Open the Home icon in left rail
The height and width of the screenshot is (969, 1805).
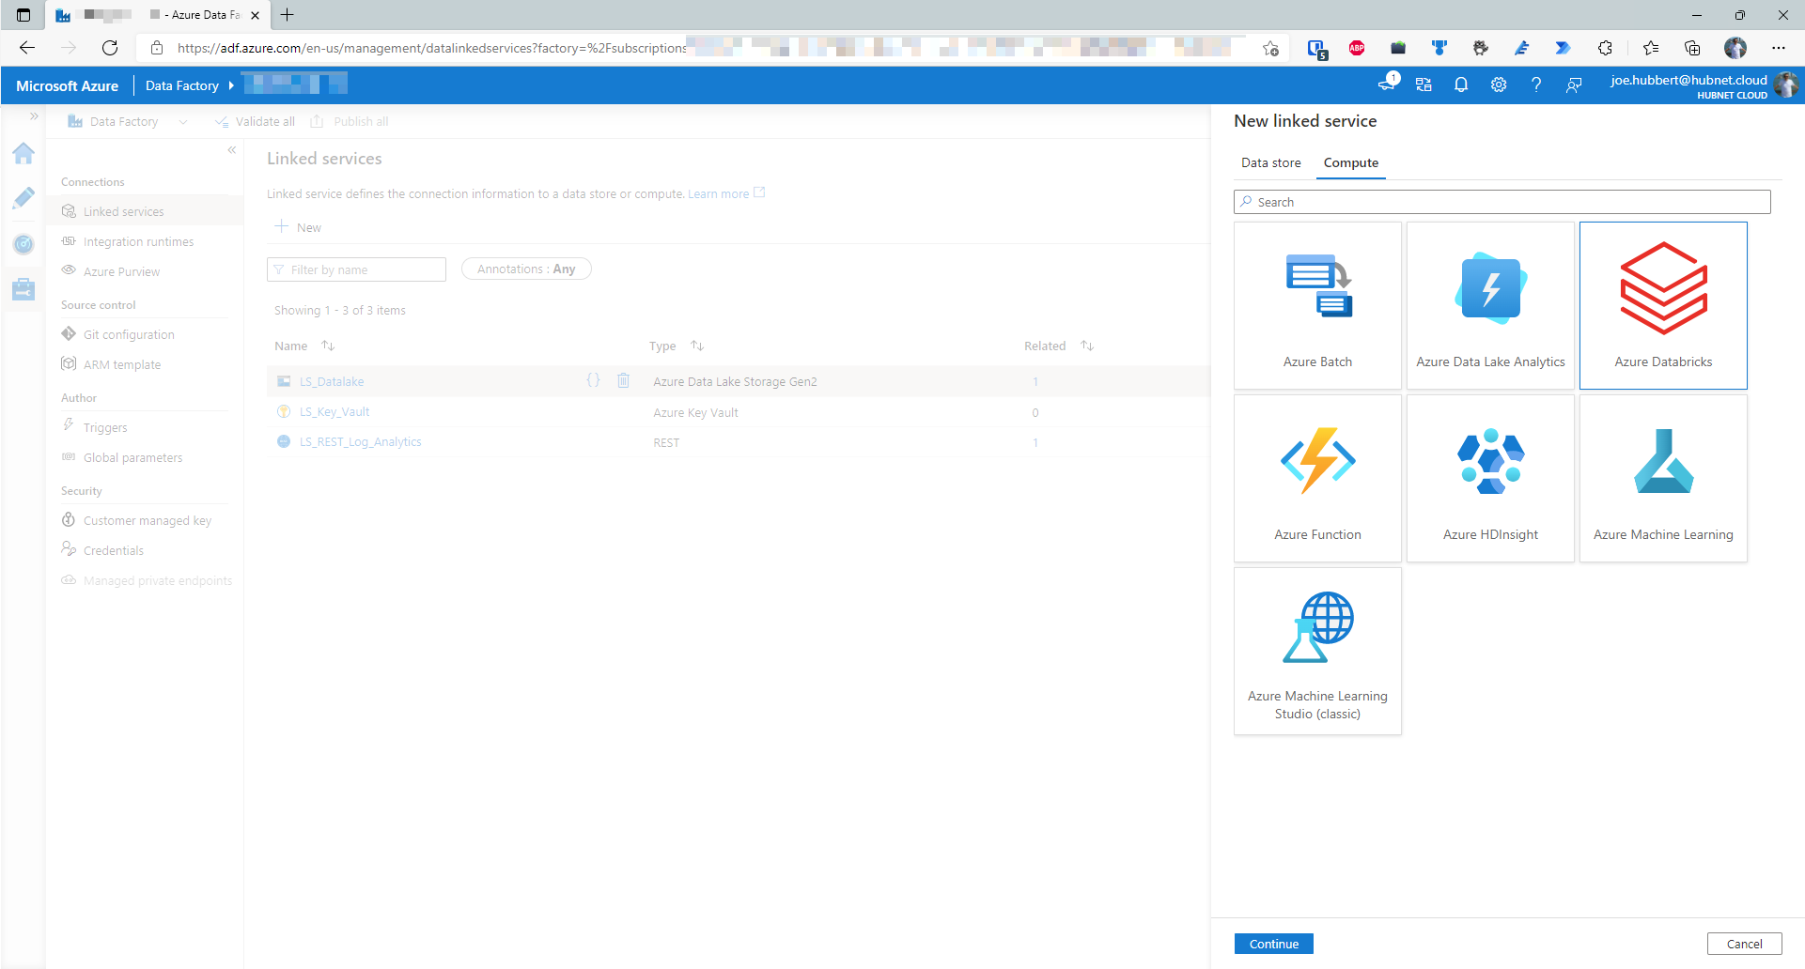coord(23,153)
